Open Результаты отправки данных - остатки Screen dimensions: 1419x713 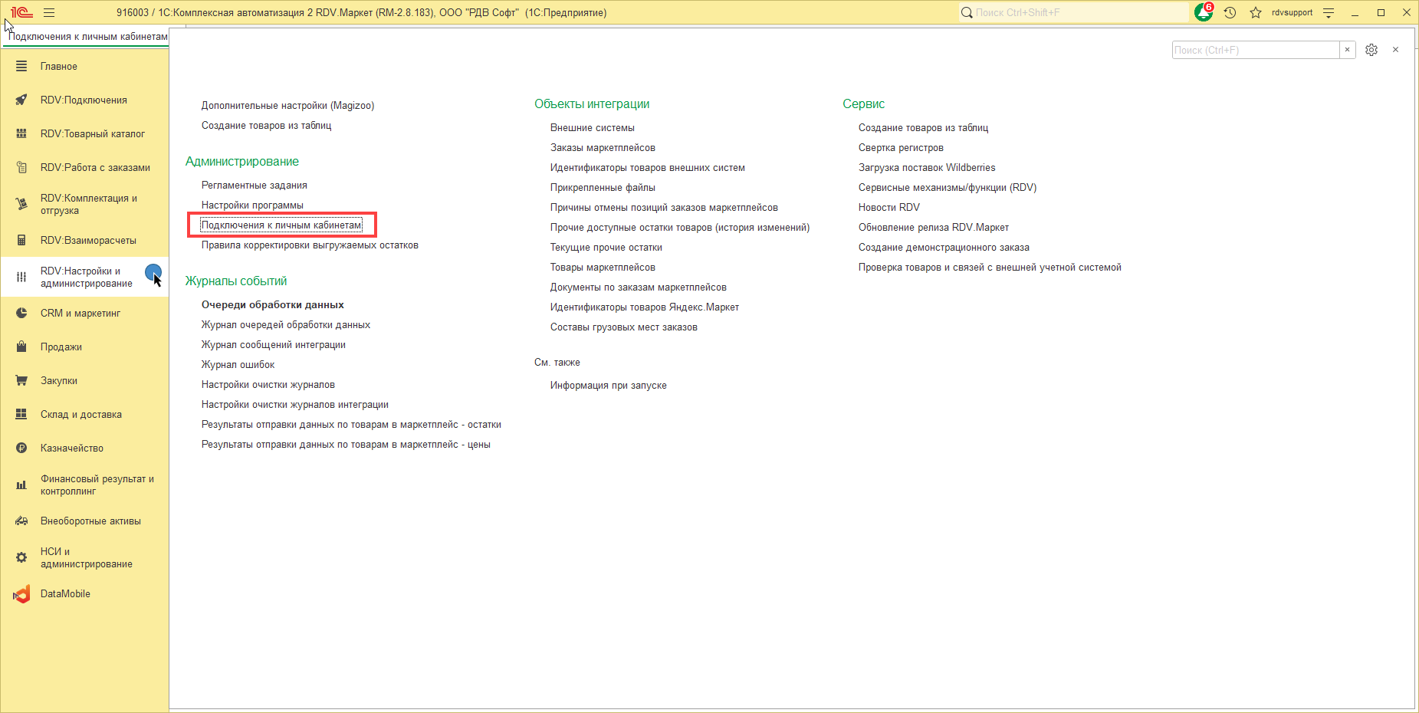click(351, 425)
